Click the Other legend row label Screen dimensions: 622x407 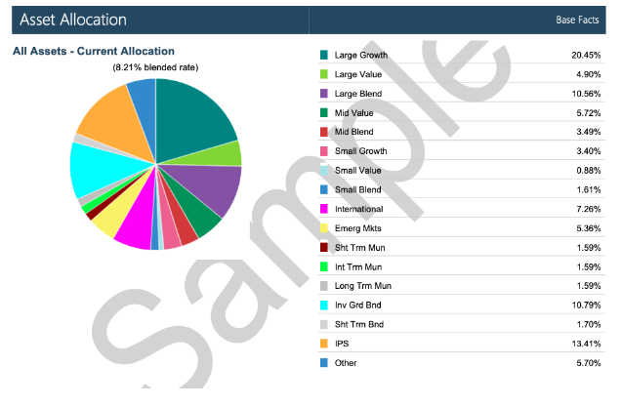pyautogui.click(x=346, y=363)
